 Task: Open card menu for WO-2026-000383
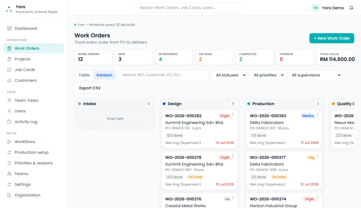click(x=318, y=115)
